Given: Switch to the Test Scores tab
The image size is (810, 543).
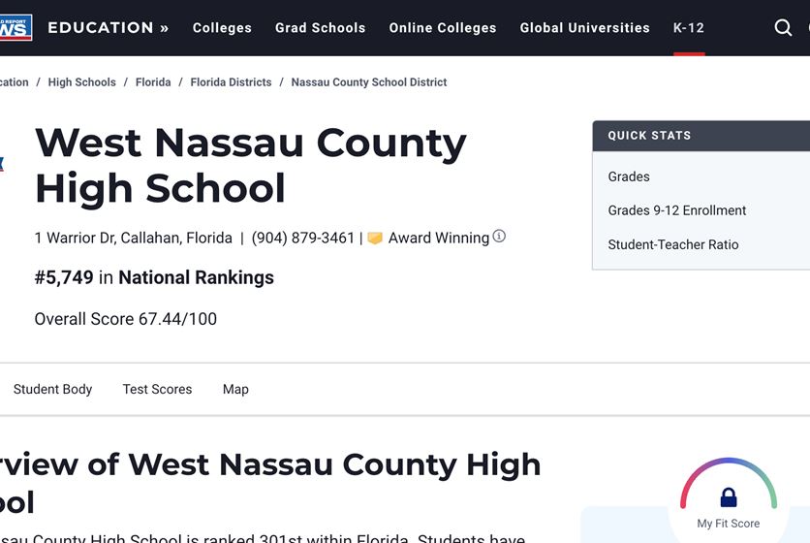Looking at the screenshot, I should click(157, 389).
